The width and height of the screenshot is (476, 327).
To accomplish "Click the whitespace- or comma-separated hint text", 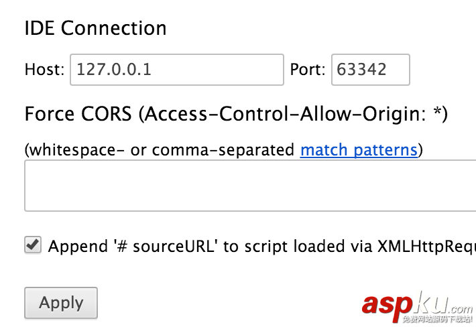I will coord(160,149).
